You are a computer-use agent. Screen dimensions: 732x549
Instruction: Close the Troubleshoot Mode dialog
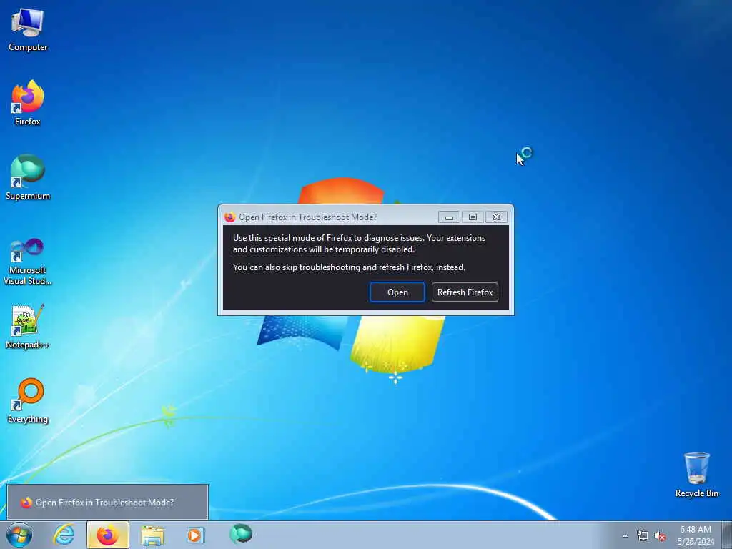click(x=496, y=217)
